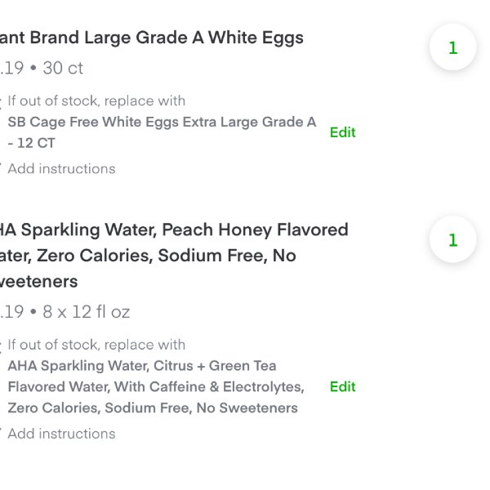Click the pencil icon beside the AHA Add instructions
This screenshot has width=490, height=490.
coord(1,430)
